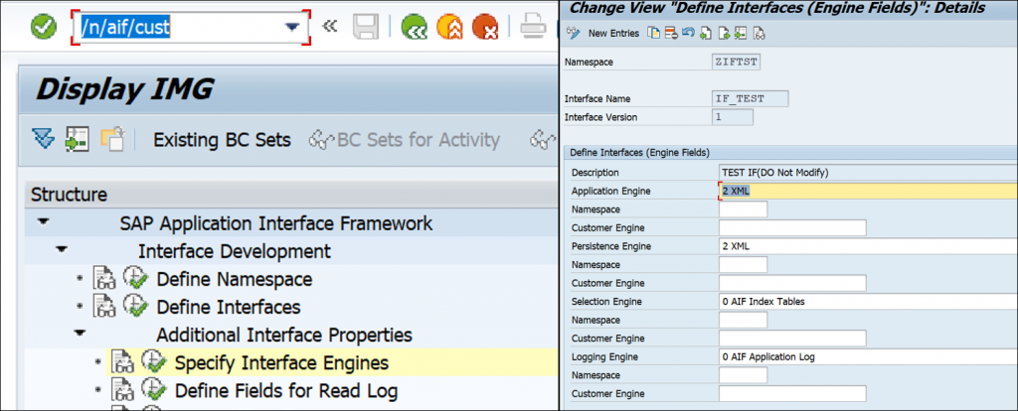Image resolution: width=1018 pixels, height=411 pixels.
Task: Click the last toolbar icon with glasses
Action: [x=759, y=33]
